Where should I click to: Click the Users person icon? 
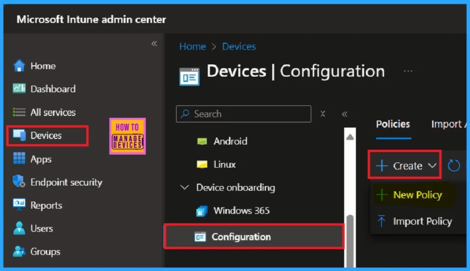[x=19, y=228]
